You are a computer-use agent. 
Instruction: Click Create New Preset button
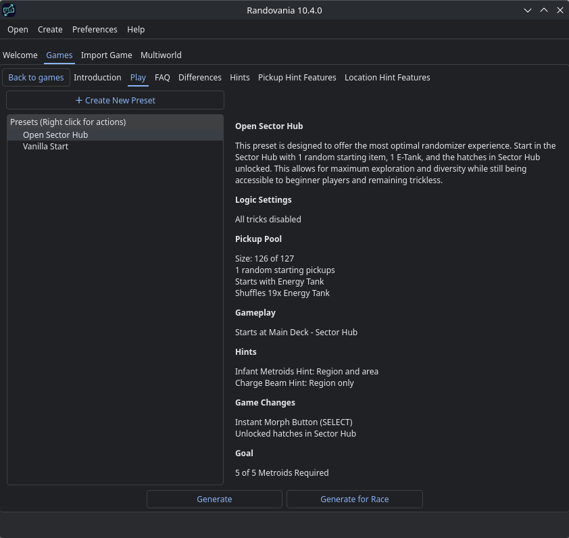tap(115, 101)
